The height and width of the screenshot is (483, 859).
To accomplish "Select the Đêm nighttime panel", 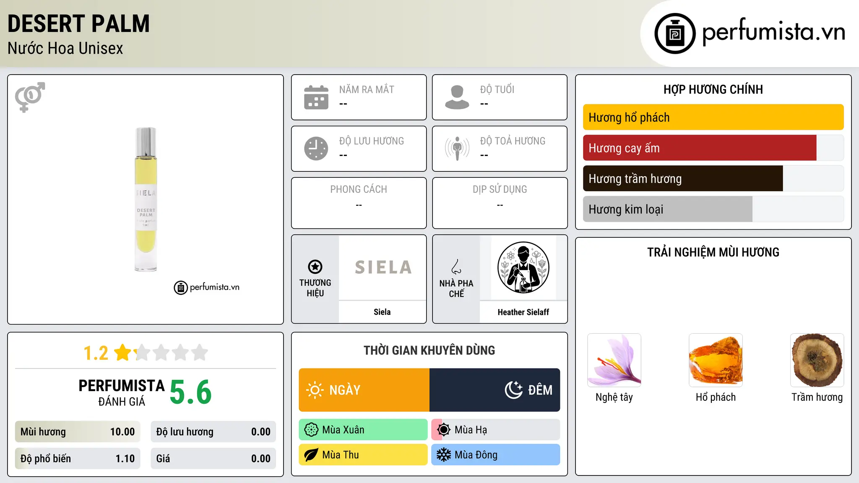I will point(495,390).
